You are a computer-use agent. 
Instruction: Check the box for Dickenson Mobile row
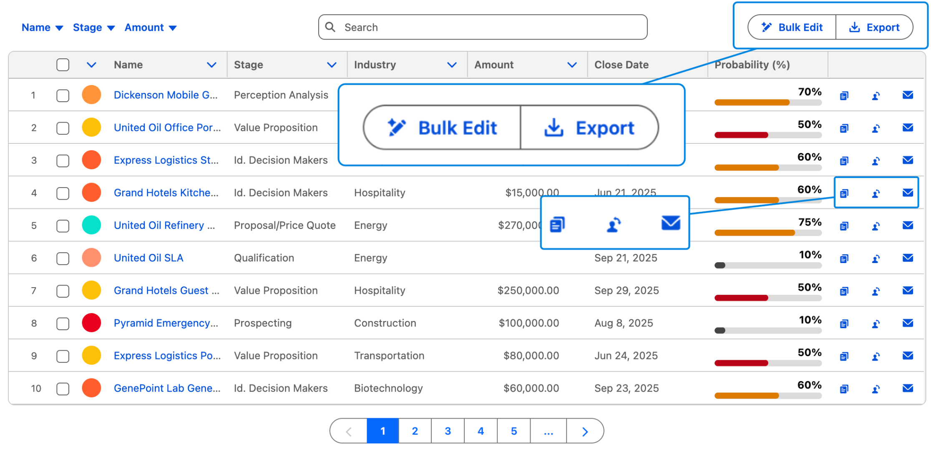[63, 95]
